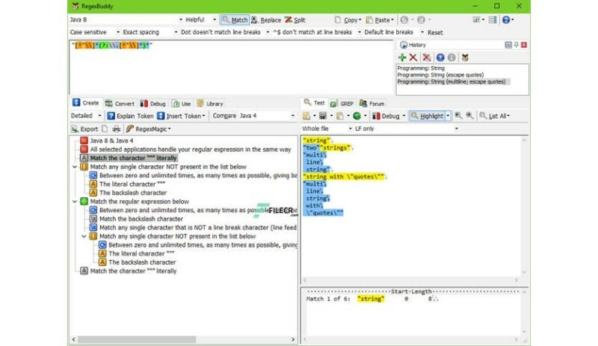This screenshot has width=598, height=346.
Task: Click the red X delete icon in History
Action: (415, 57)
